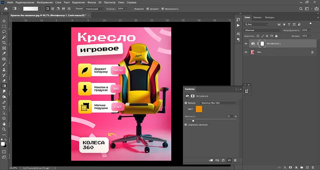Select the Eyedropper tool

pyautogui.click(x=4, y=54)
